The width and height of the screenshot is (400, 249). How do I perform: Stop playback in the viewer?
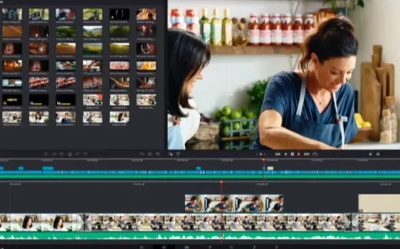coord(292,154)
